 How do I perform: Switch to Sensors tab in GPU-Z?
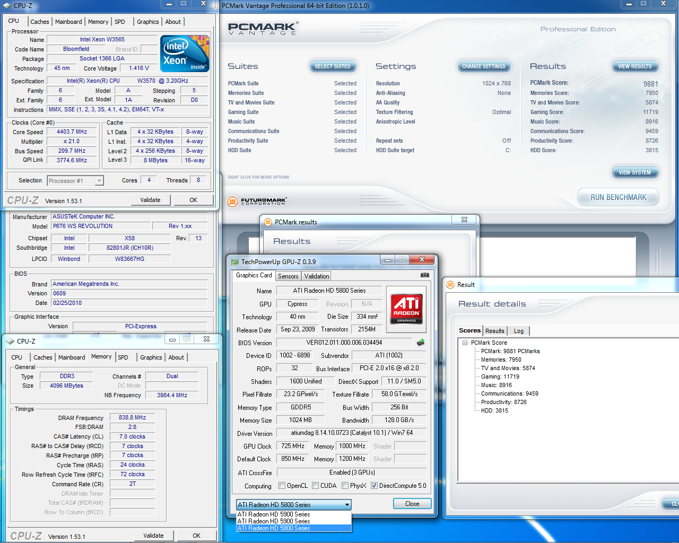pos(288,276)
